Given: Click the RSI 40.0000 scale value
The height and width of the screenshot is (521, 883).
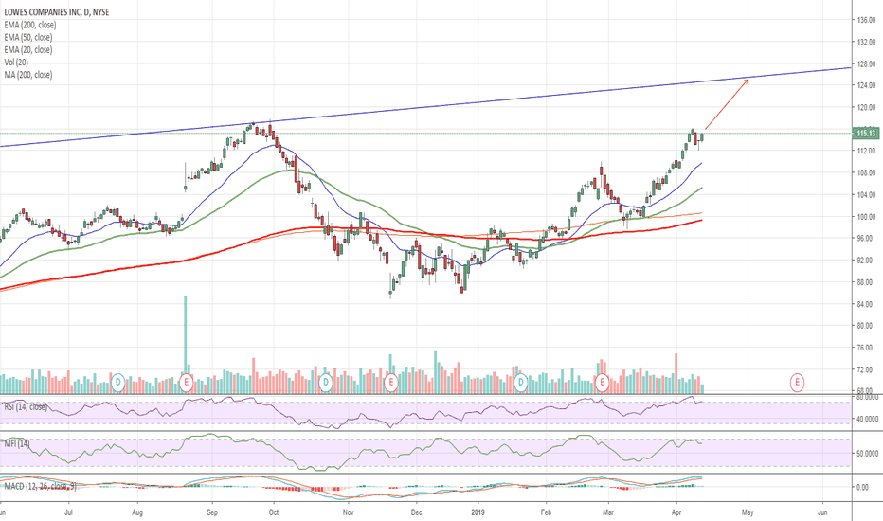Looking at the screenshot, I should click(867, 419).
